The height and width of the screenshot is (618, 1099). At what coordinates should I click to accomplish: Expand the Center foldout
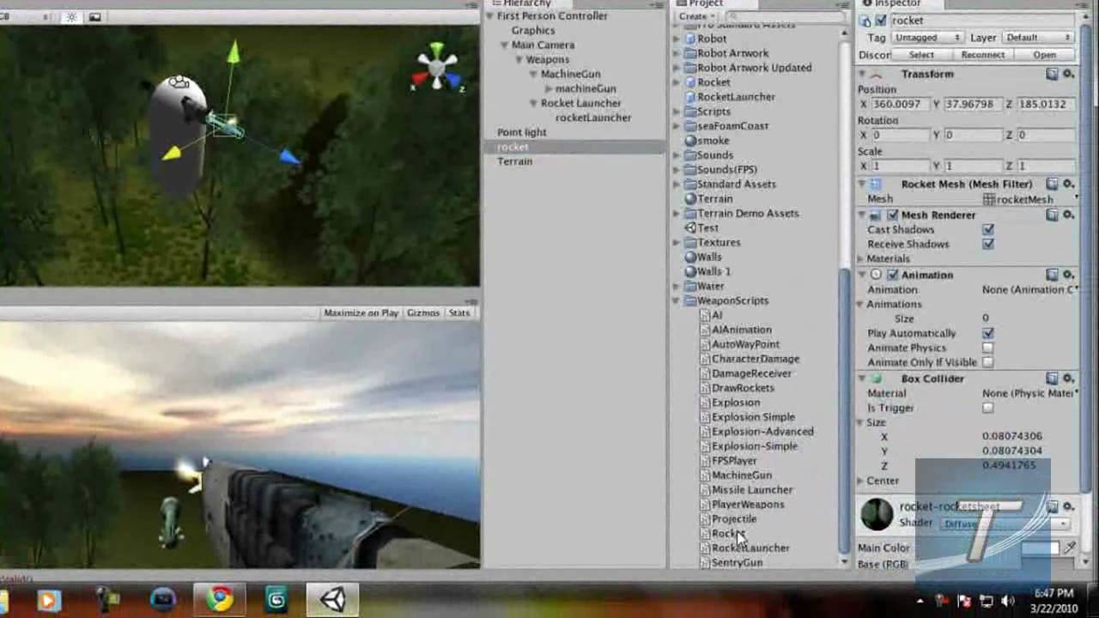(x=862, y=481)
